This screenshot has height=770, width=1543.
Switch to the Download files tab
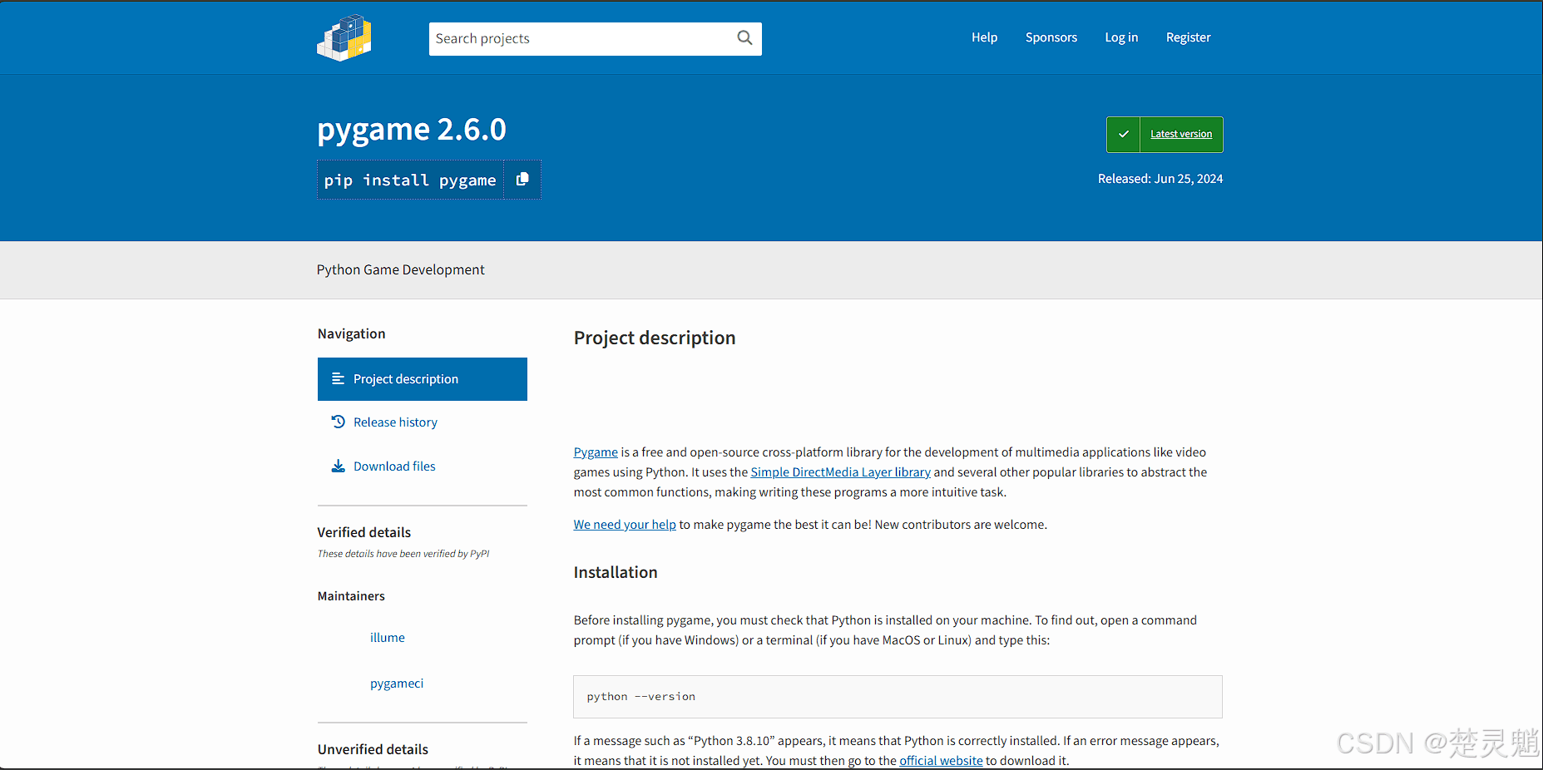point(394,466)
